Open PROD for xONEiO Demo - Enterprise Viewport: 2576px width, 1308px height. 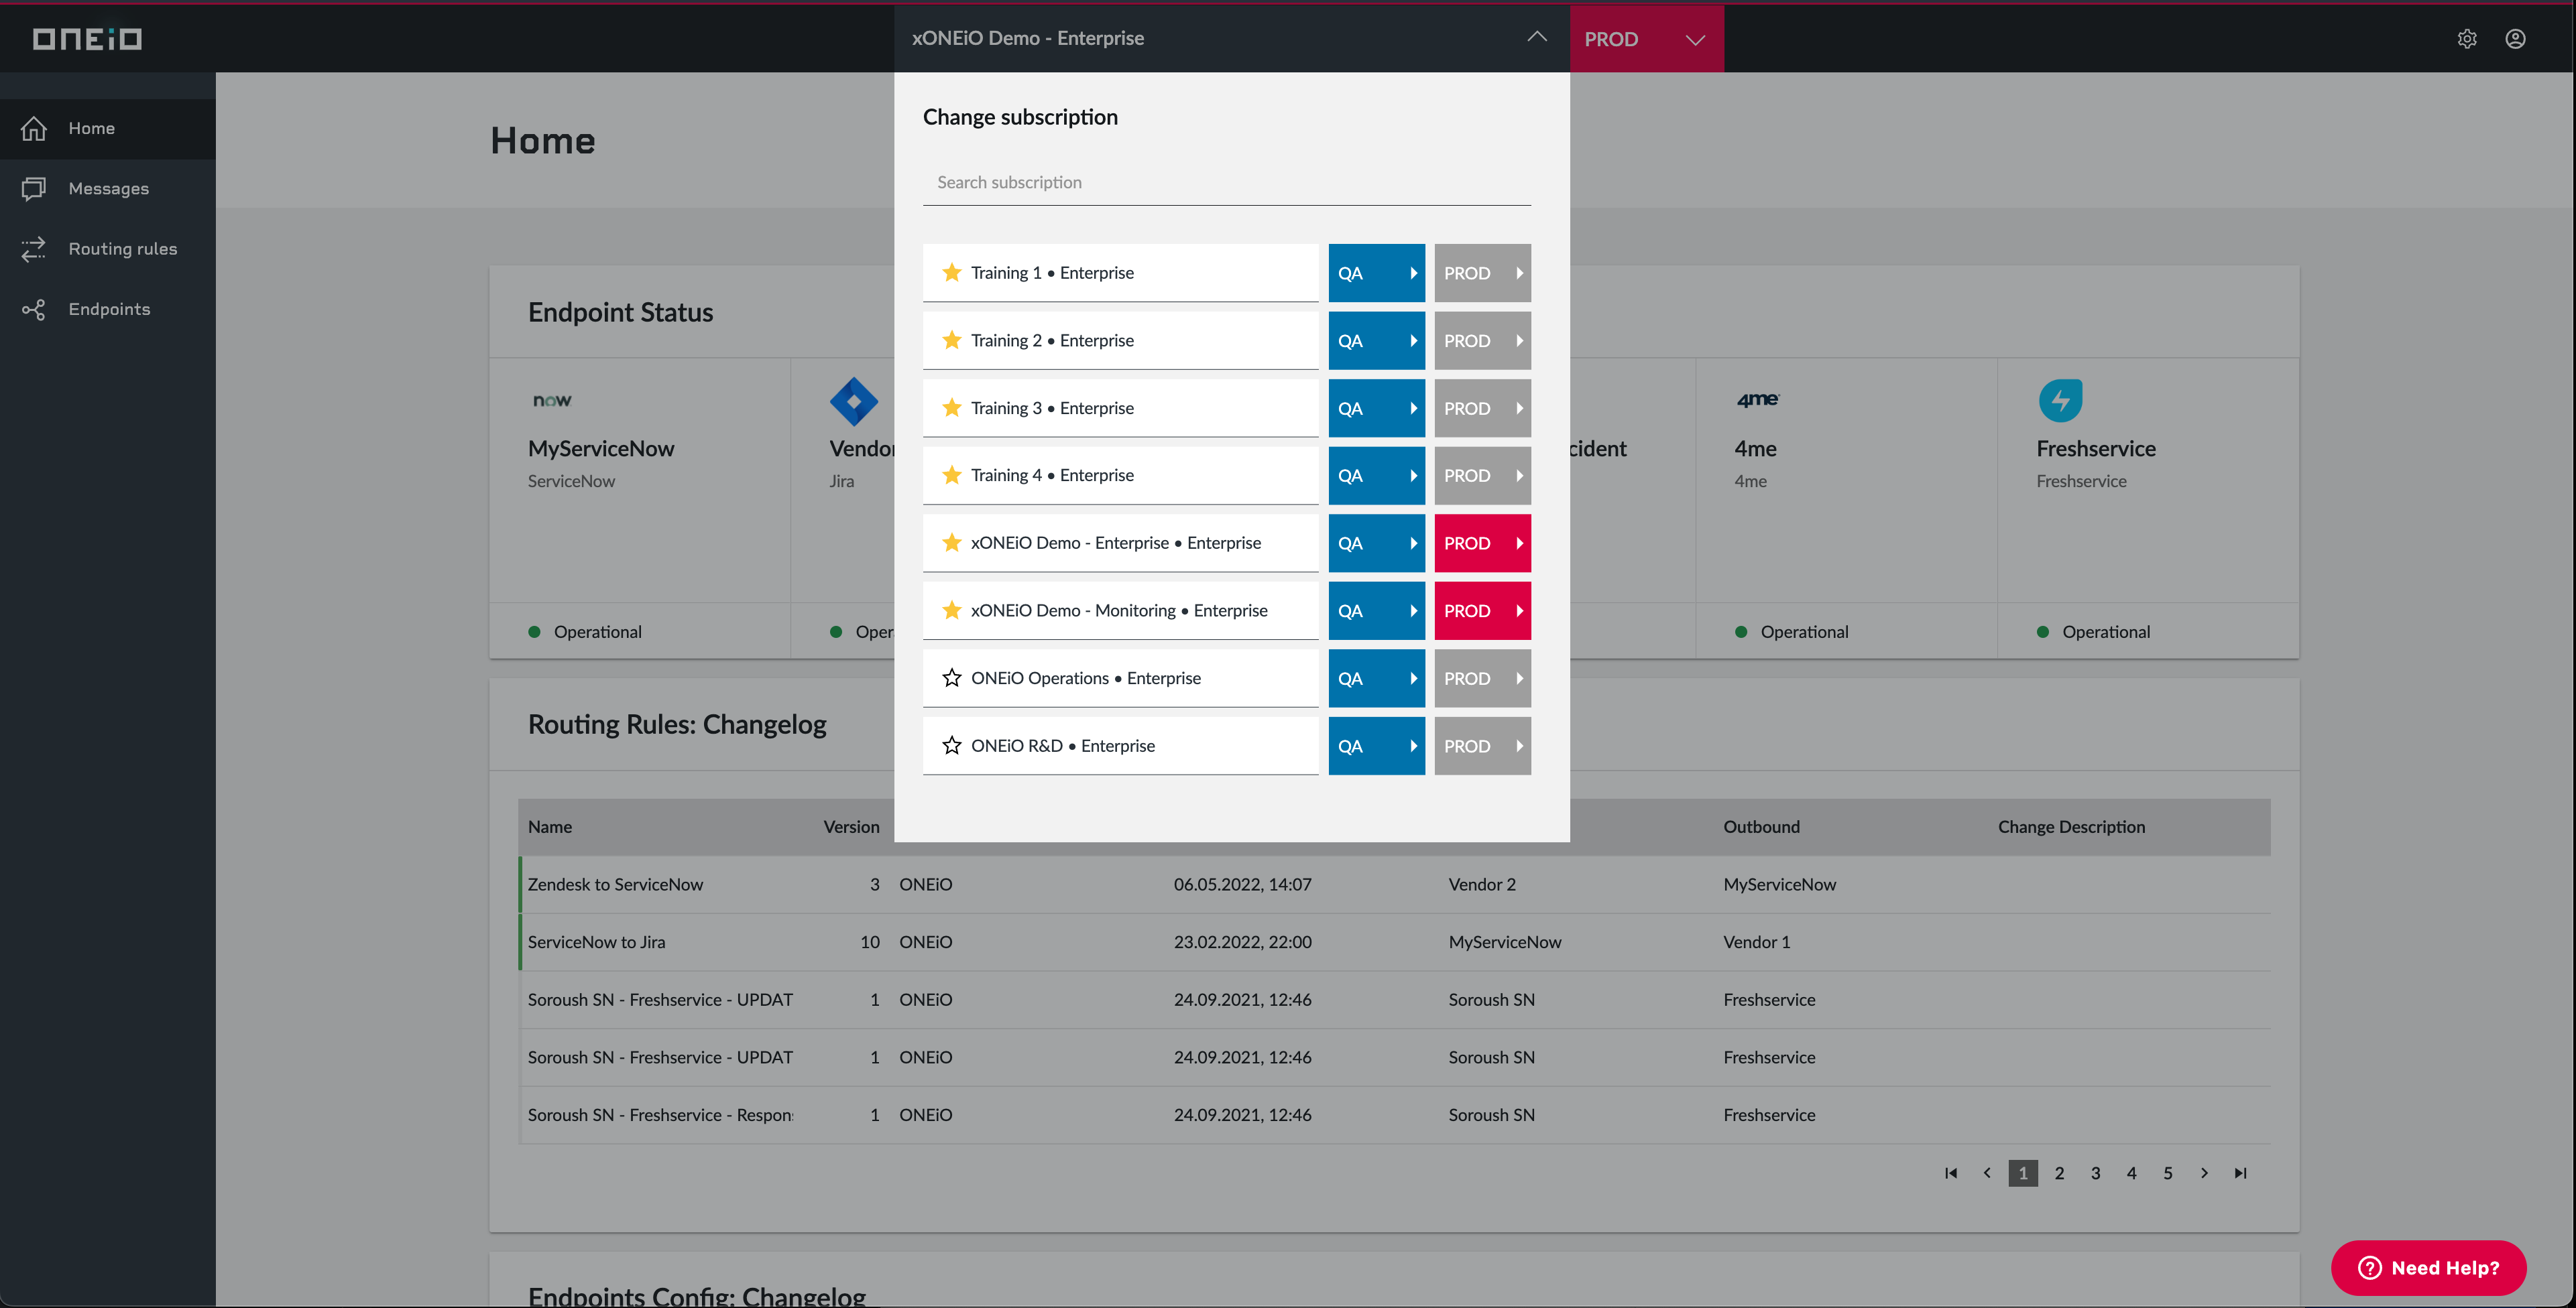[1482, 543]
